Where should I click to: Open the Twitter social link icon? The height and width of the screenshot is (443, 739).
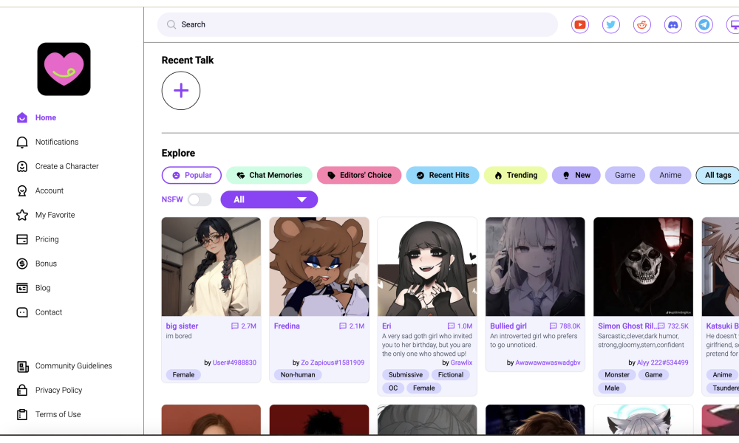click(x=611, y=24)
